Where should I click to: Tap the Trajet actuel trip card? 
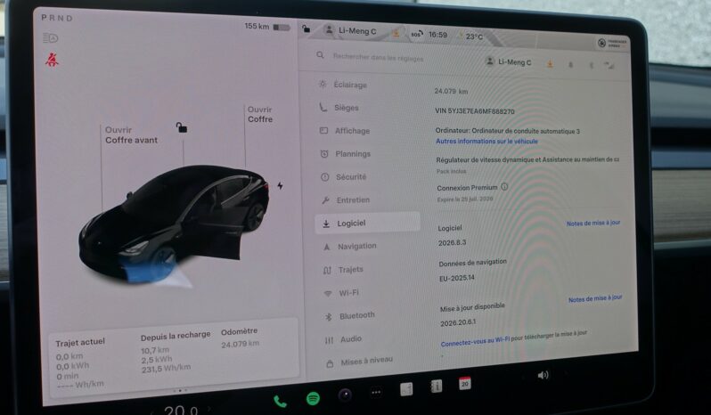(x=80, y=362)
